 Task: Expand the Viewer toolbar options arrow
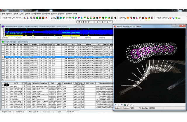(133, 105)
